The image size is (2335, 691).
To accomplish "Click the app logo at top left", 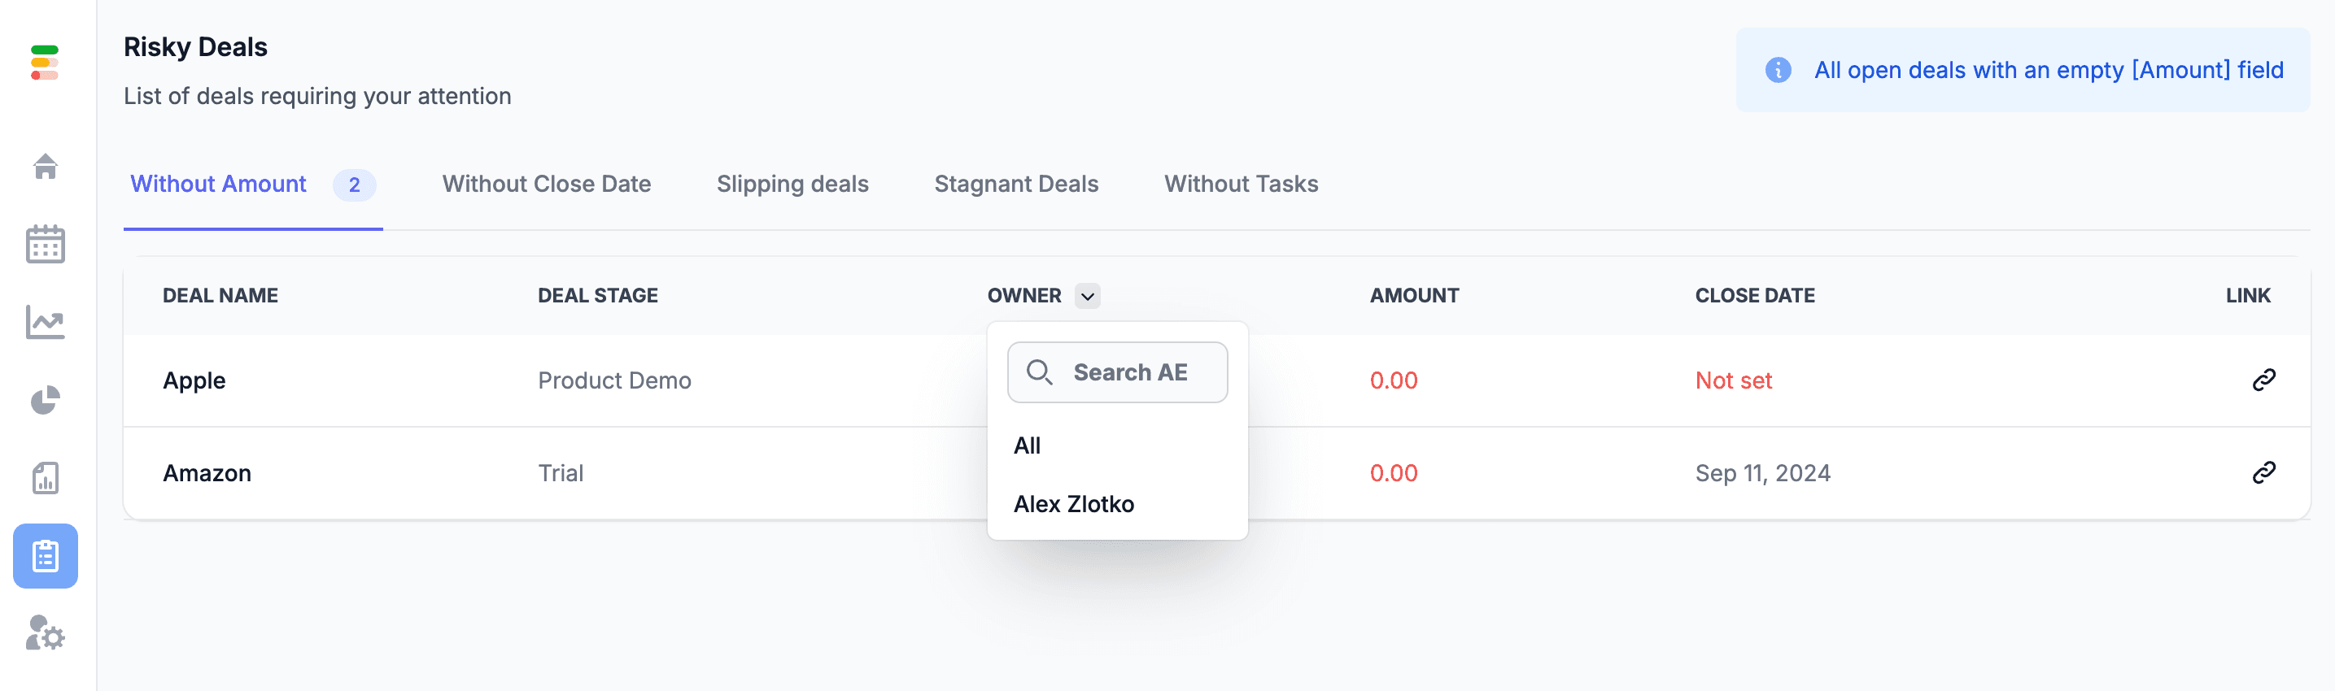I will [x=45, y=63].
